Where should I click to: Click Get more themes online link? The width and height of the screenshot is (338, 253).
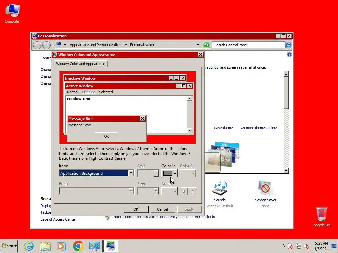(x=258, y=128)
